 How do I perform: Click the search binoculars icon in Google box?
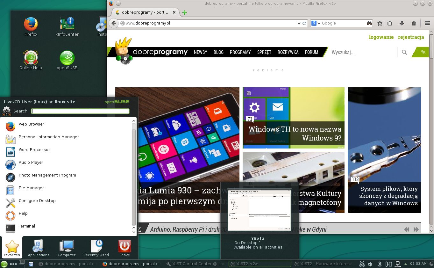(x=369, y=23)
